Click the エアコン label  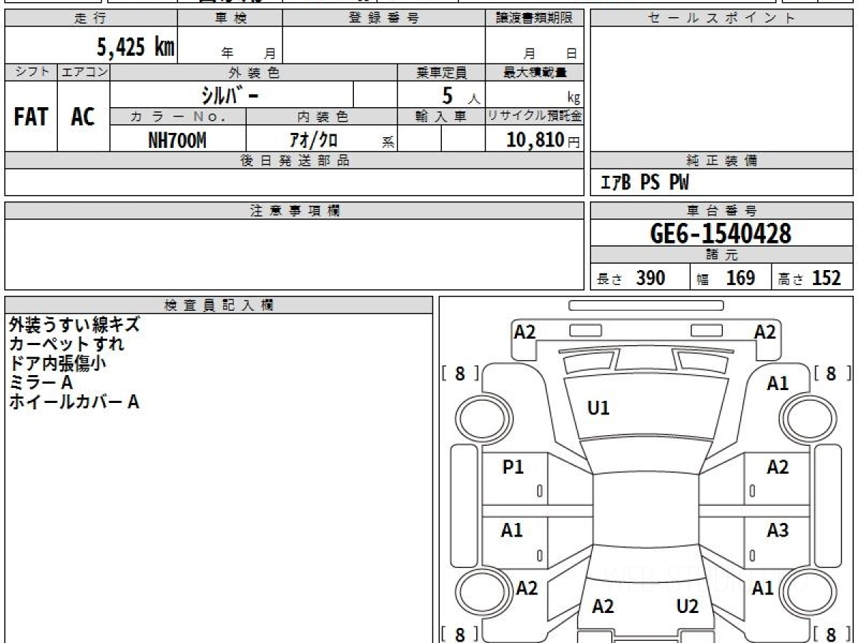84,72
